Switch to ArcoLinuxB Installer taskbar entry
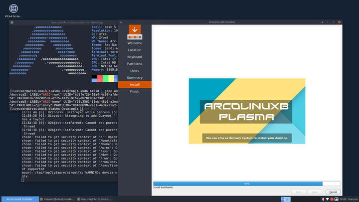This screenshot has width=359, height=202. coord(20,199)
